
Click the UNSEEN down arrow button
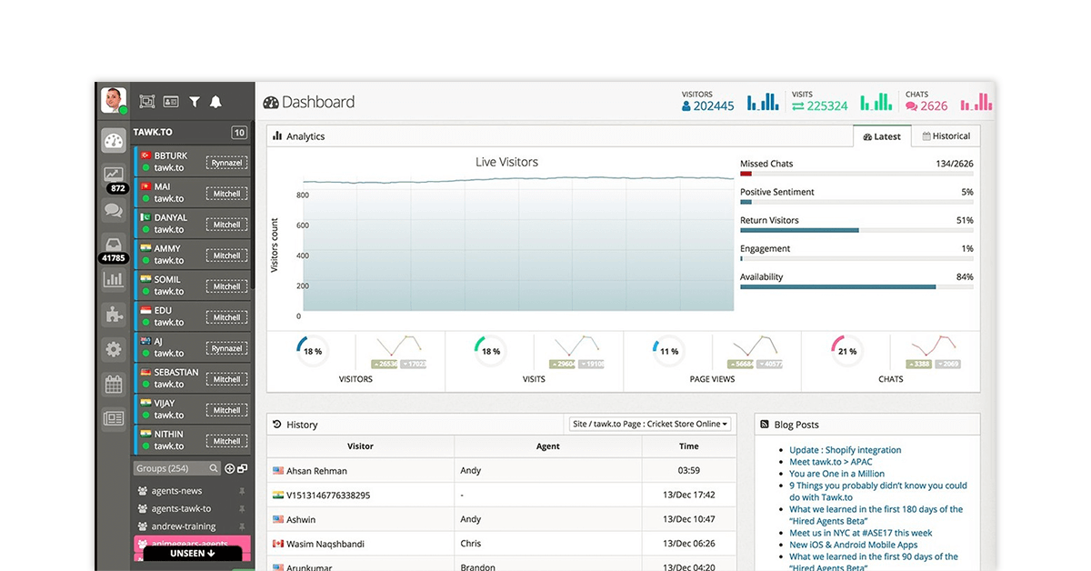192,553
